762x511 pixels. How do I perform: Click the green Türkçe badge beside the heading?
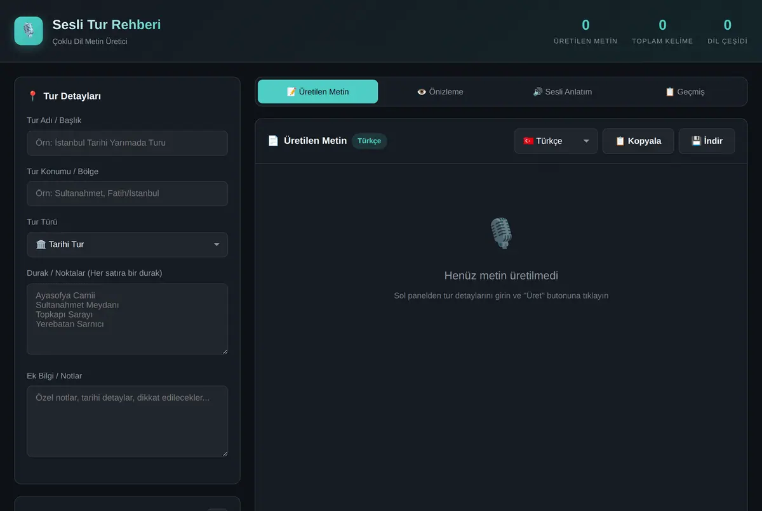tap(369, 141)
